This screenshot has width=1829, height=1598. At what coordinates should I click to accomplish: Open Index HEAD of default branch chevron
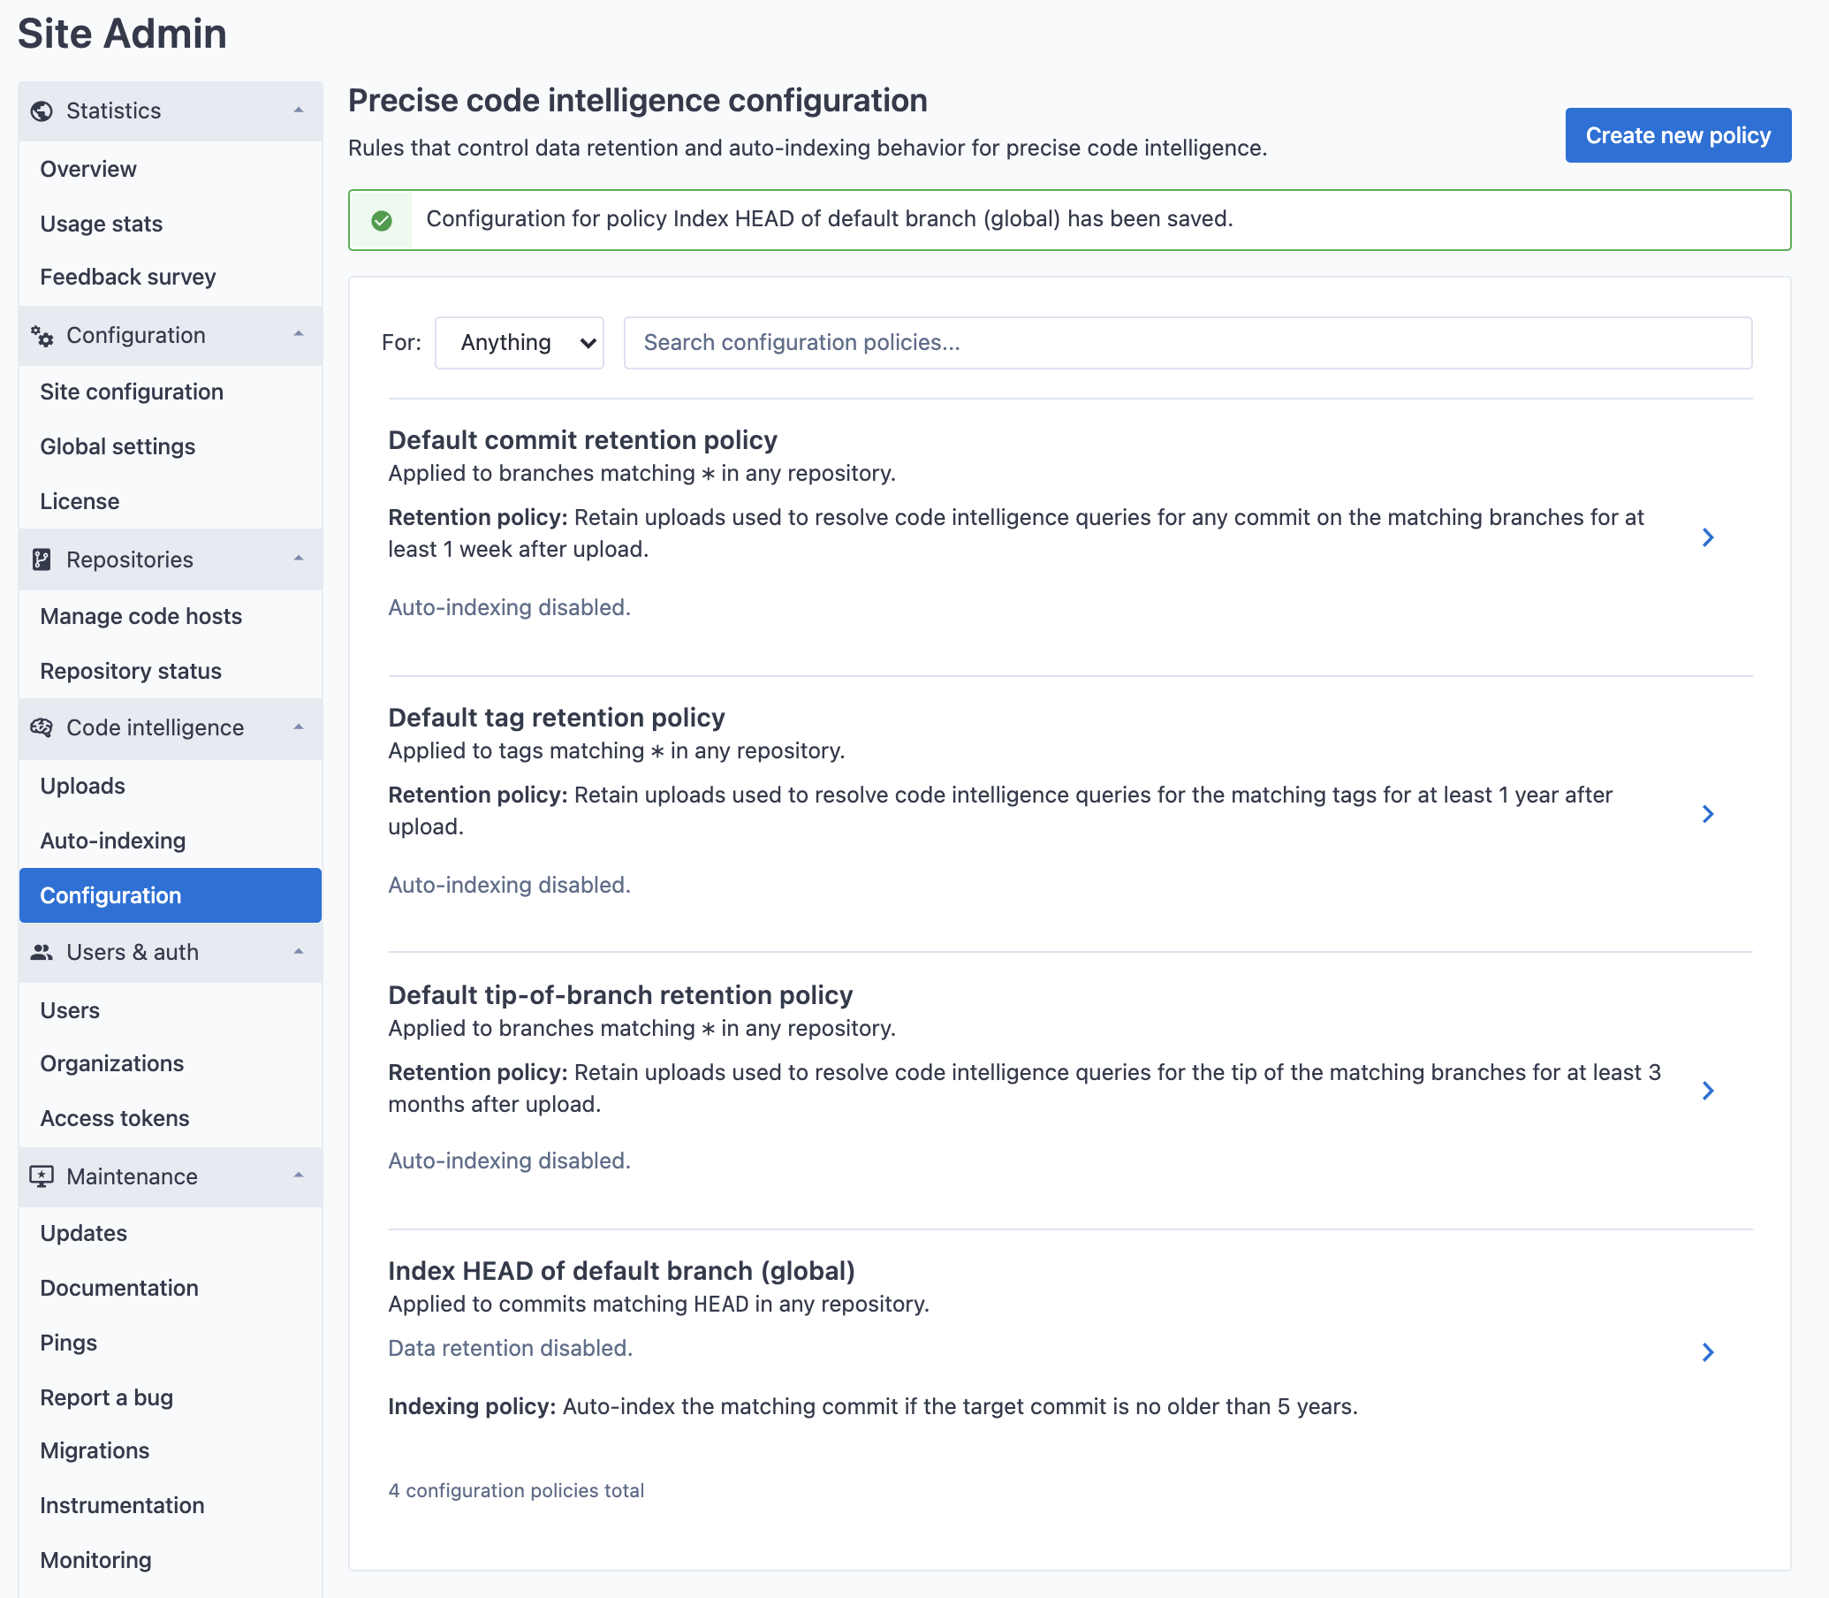pyautogui.click(x=1708, y=1352)
